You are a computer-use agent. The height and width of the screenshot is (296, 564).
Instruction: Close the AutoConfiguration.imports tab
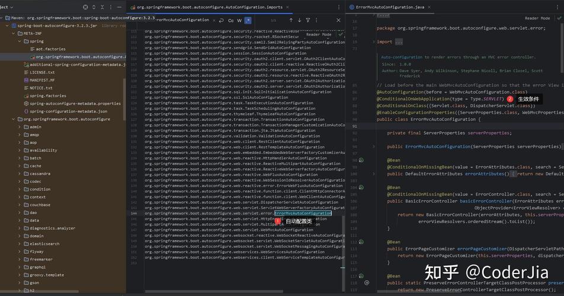click(x=287, y=7)
